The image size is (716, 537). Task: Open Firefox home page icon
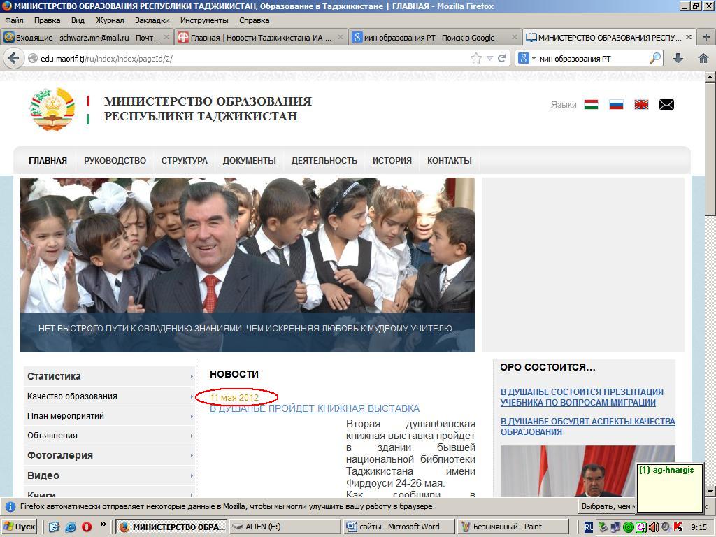703,59
